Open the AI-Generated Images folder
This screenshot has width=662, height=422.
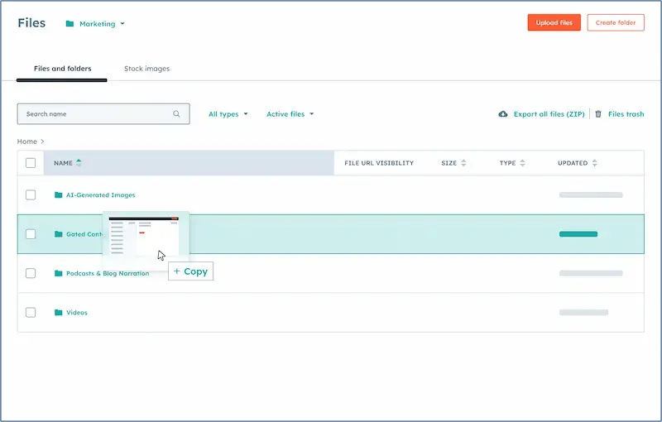pyautogui.click(x=100, y=195)
